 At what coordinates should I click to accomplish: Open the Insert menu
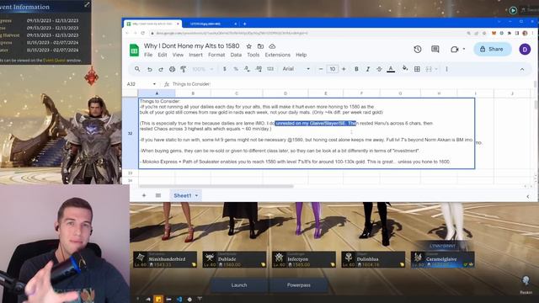(x=195, y=55)
